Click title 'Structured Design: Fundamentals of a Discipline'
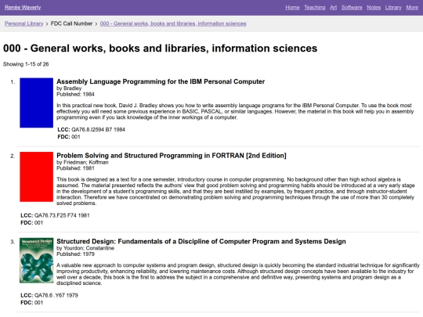Screen dimensions: 423x317 tap(201, 241)
